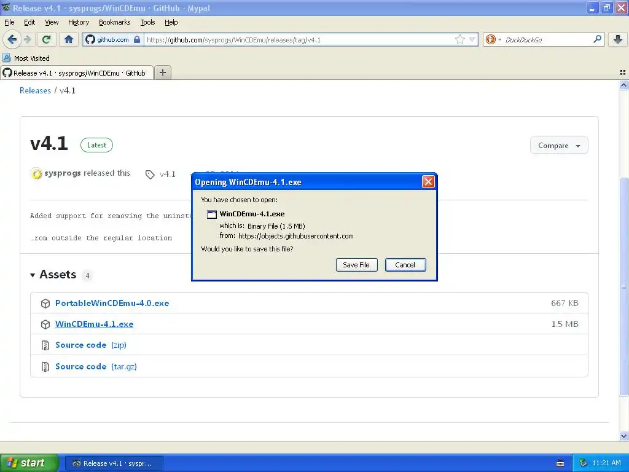Reload the page with the refresh icon
The height and width of the screenshot is (472, 629).
(x=47, y=39)
